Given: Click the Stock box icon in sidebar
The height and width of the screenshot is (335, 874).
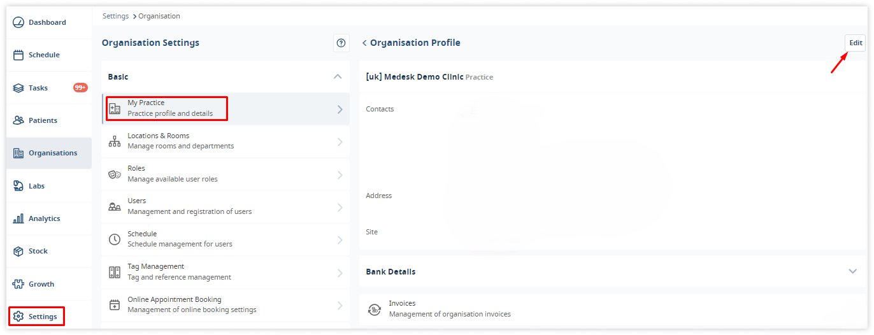Looking at the screenshot, I should coord(18,251).
